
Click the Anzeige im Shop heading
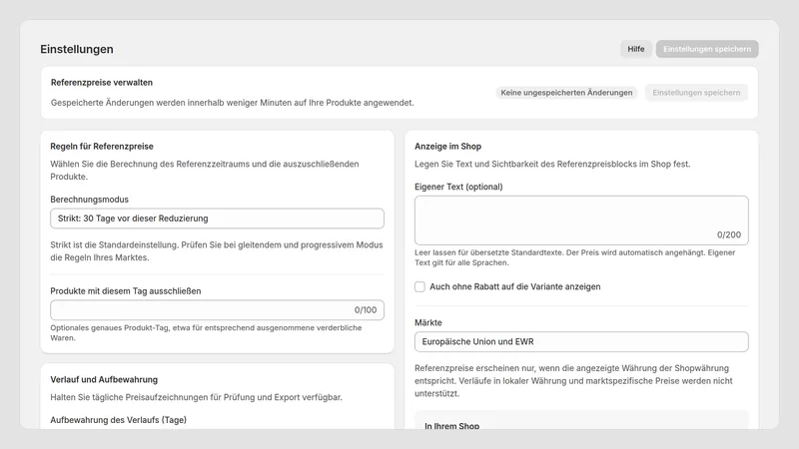447,146
